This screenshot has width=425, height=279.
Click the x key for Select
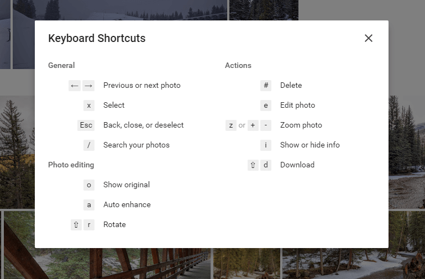89,106
